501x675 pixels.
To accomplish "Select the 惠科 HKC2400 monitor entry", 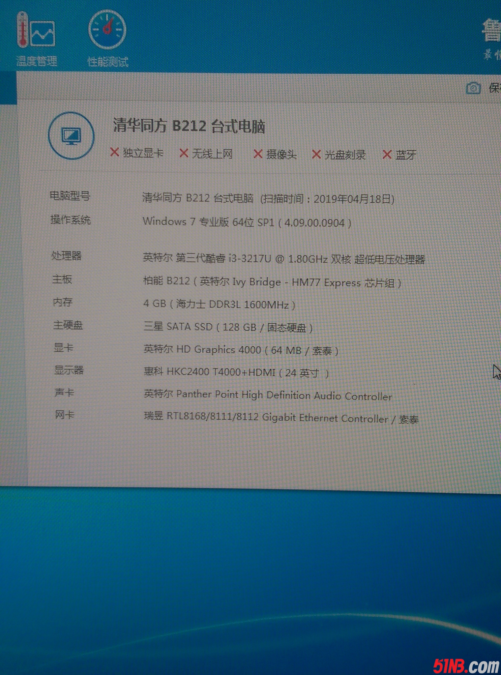I will pos(236,372).
